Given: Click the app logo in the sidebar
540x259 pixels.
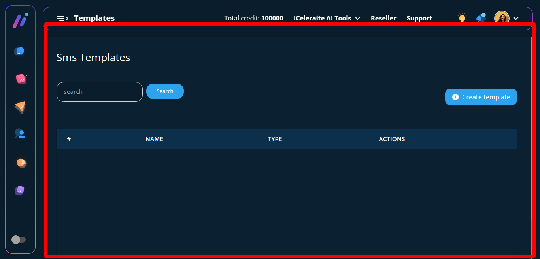Looking at the screenshot, I should (x=20, y=20).
